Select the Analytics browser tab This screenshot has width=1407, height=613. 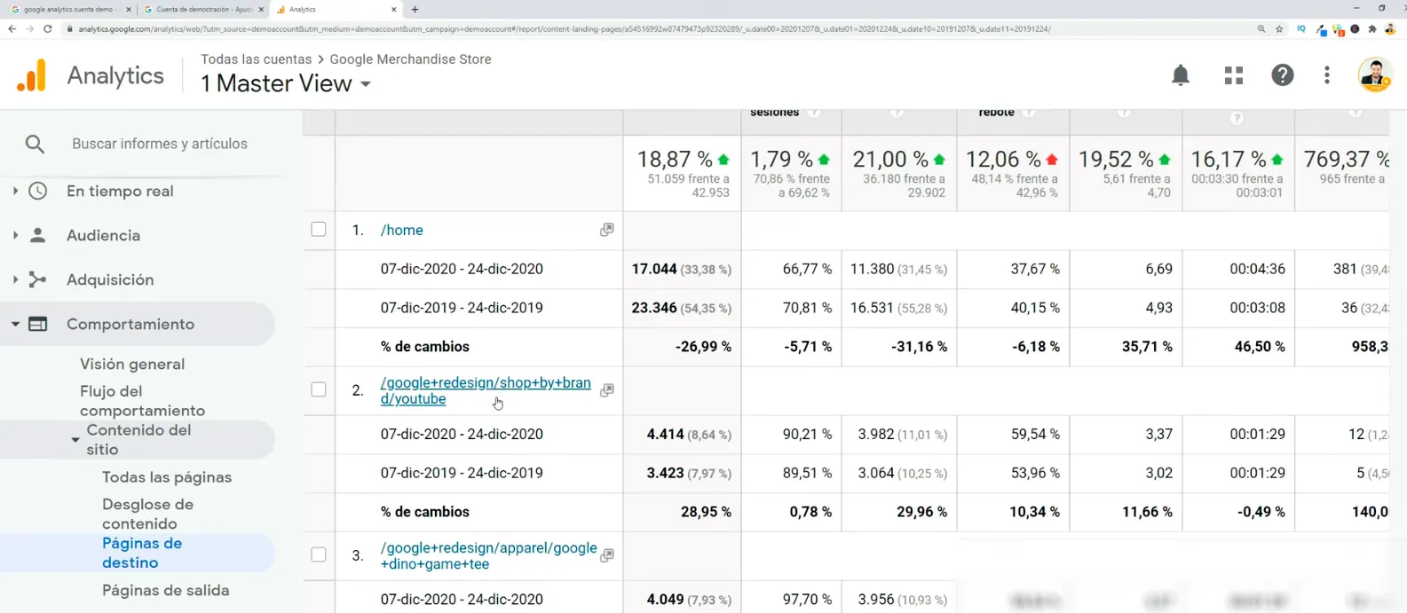(336, 9)
